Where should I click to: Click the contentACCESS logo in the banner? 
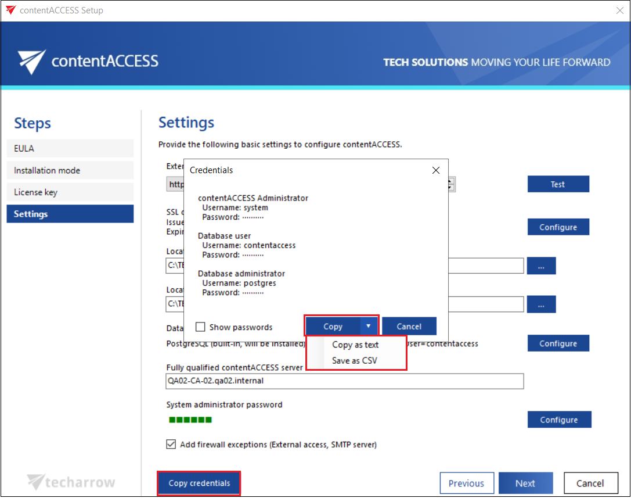pos(88,61)
